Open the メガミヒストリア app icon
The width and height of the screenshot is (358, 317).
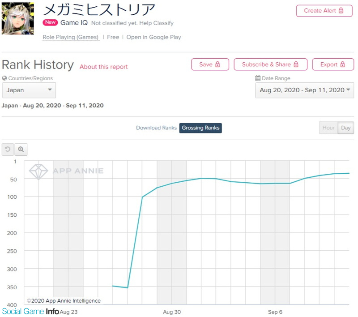point(18,18)
